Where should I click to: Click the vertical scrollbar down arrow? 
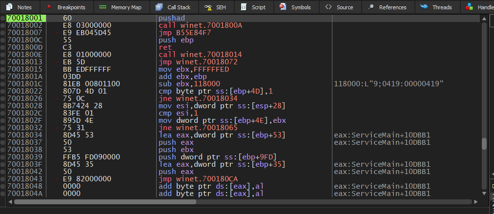(484, 194)
